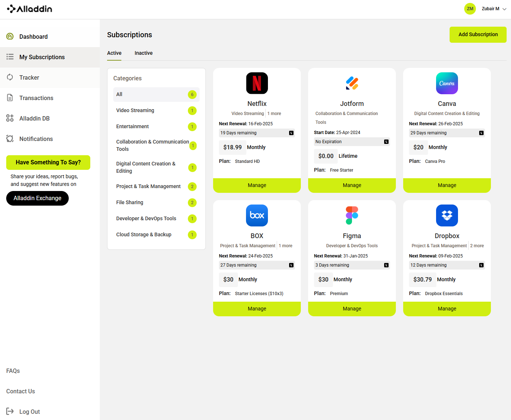
Task: Click the clock icon on Dropbox 12 days remaining
Action: click(481, 265)
